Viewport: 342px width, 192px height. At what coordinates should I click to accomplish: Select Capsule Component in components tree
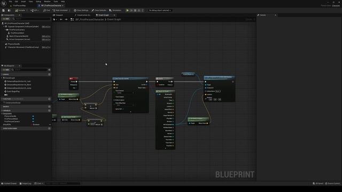point(23,27)
